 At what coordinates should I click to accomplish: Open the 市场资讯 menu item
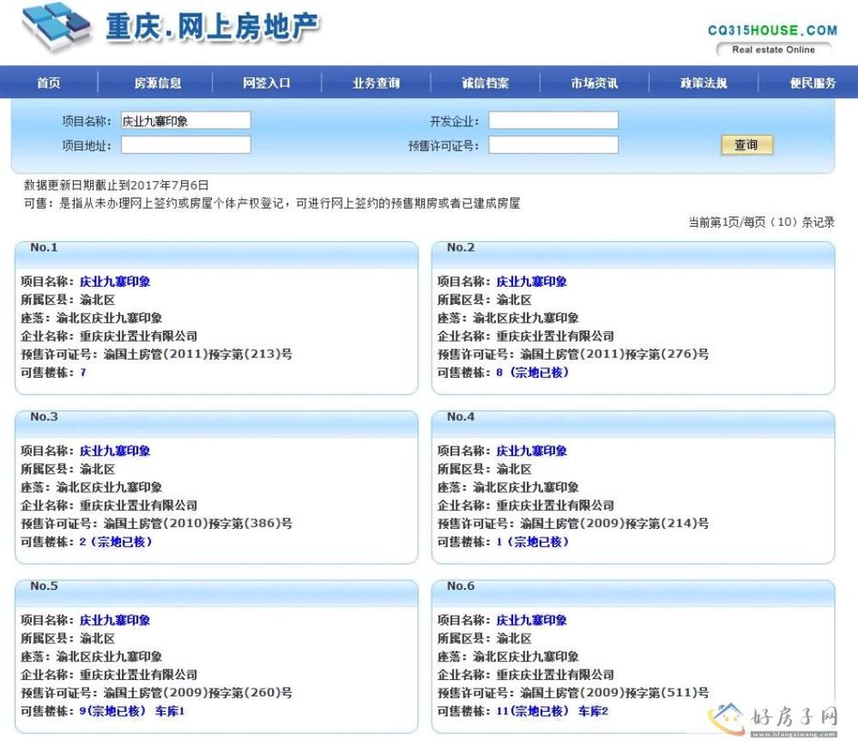coord(595,82)
